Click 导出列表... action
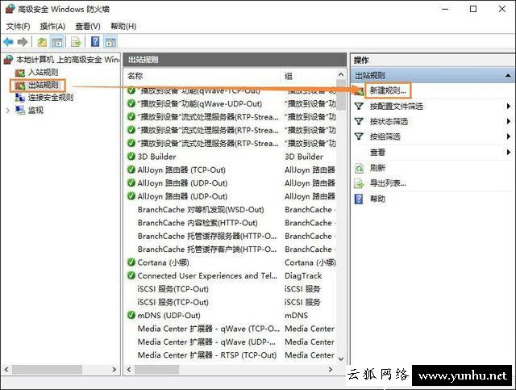Screen dimensions: 516x390 tap(388, 183)
